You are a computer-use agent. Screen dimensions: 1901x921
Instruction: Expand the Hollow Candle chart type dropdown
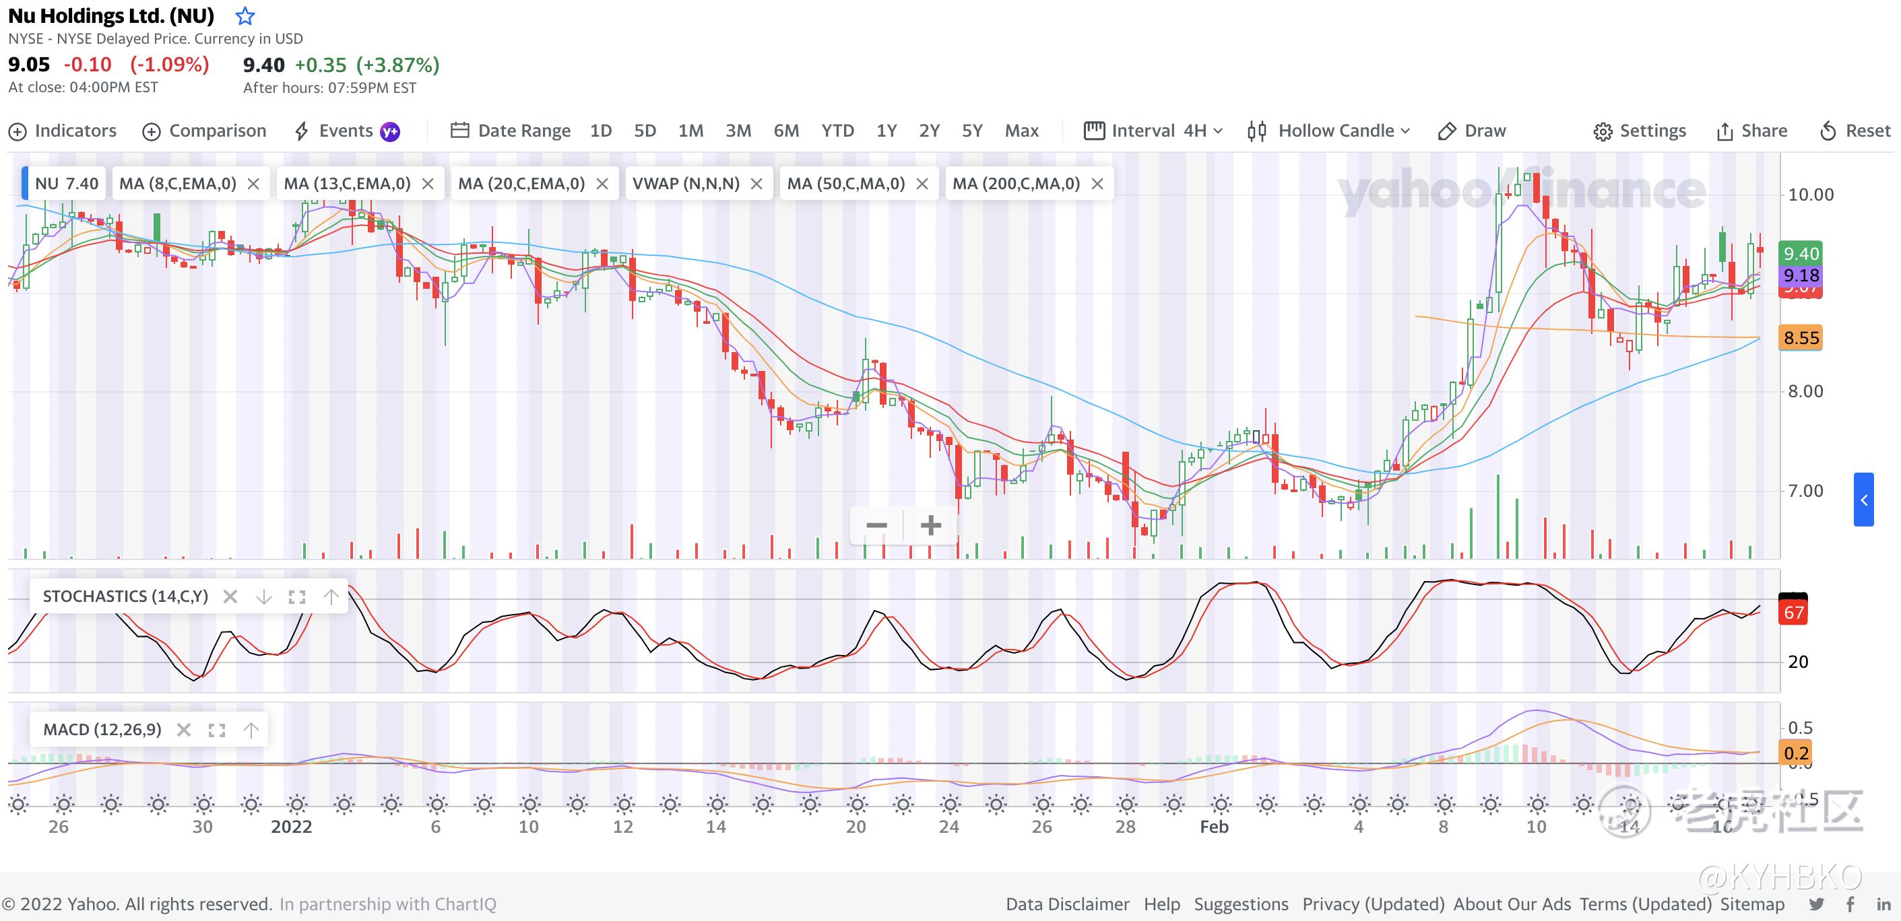coord(1329,131)
